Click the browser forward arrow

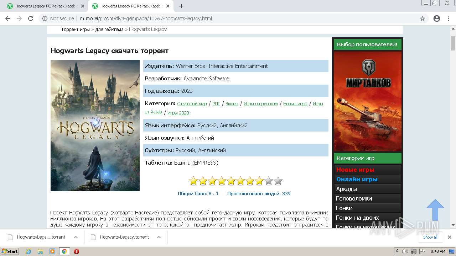click(19, 18)
